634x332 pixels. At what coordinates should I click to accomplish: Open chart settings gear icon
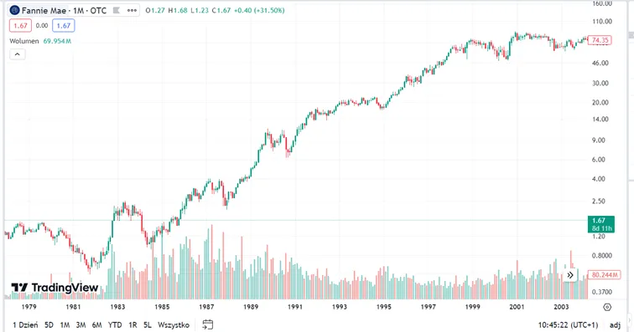pos(607,307)
